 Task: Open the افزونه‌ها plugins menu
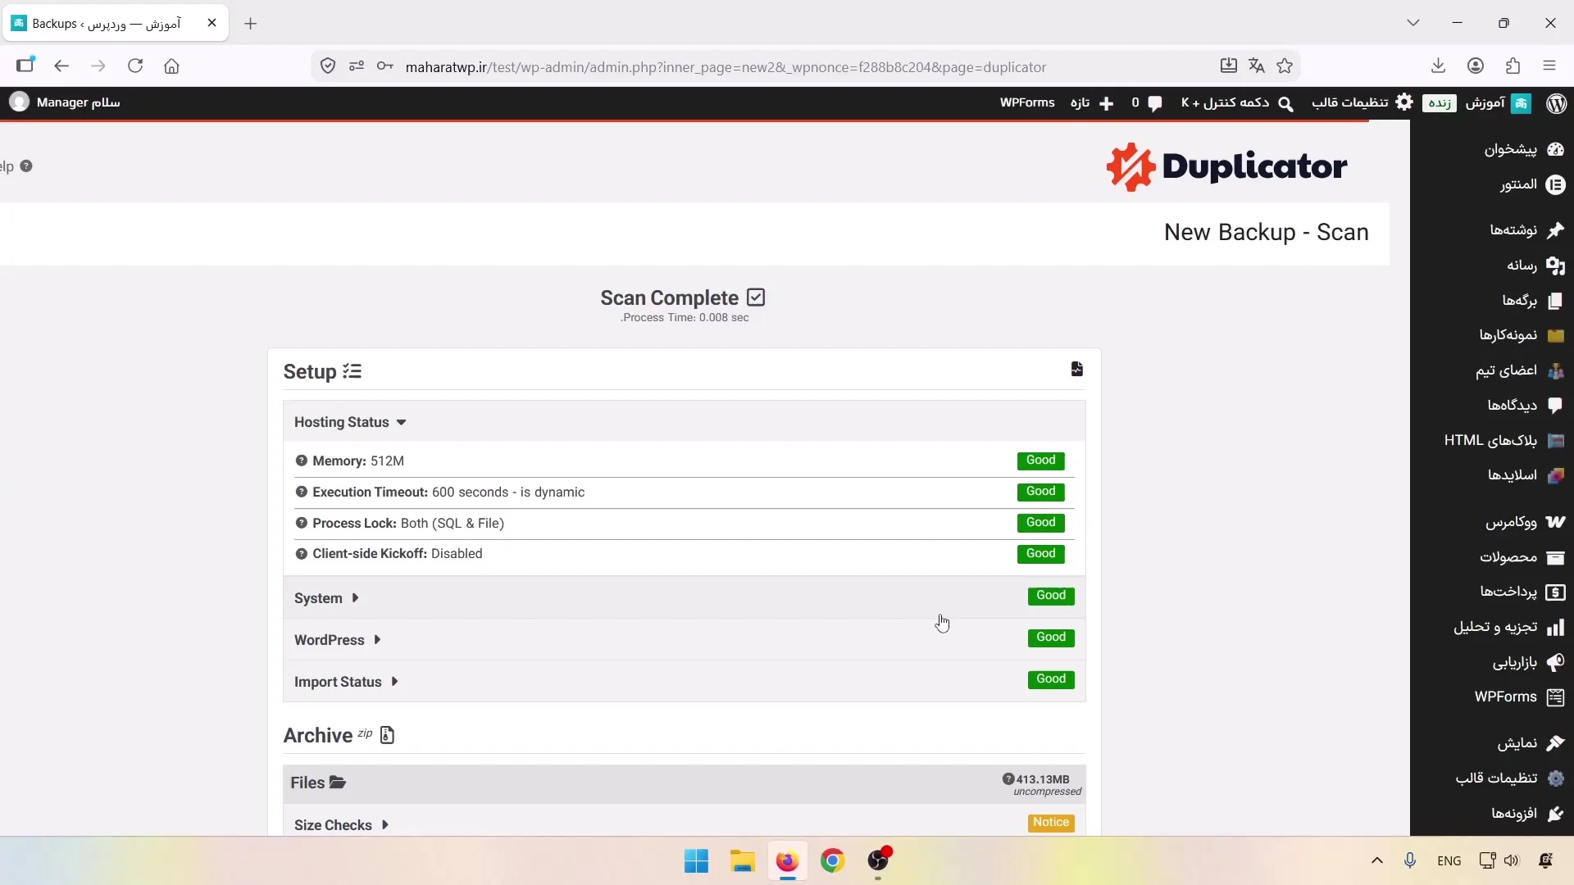pos(1492,814)
